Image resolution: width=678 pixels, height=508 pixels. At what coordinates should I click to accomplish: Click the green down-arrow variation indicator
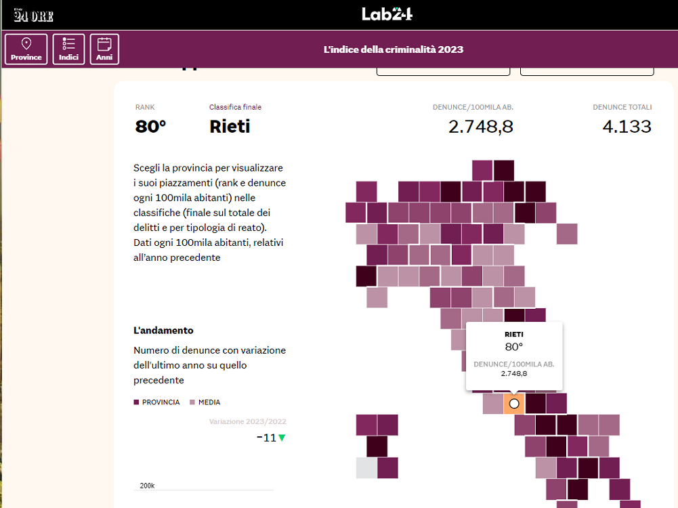point(282,438)
